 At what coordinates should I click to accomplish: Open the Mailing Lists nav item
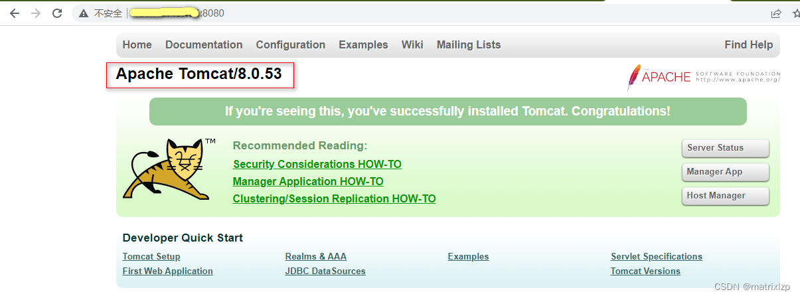coord(469,45)
